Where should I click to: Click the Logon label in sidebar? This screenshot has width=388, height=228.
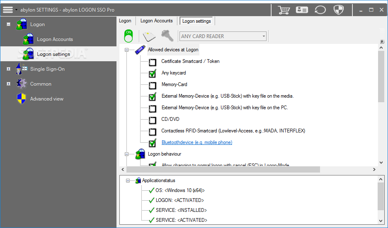(37, 24)
